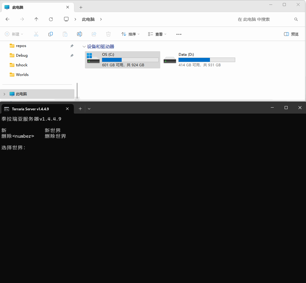
Task: Click the forward navigation arrow
Action: pyautogui.click(x=22, y=19)
